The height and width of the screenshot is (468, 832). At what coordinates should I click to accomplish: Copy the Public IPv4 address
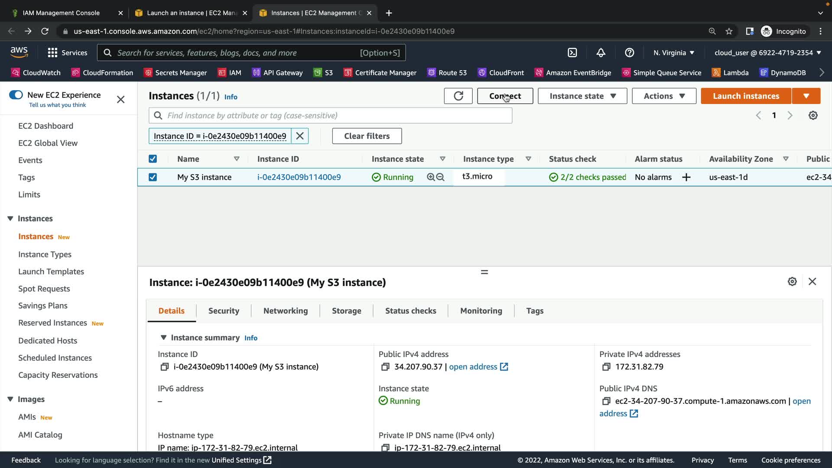385,367
